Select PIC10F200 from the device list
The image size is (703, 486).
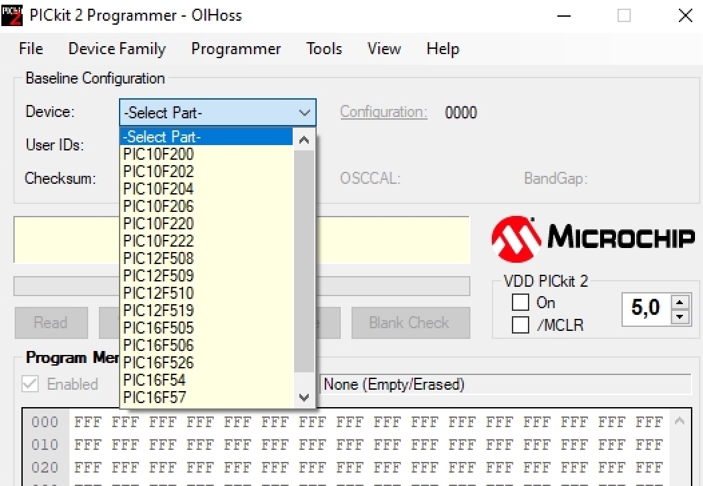[206, 154]
